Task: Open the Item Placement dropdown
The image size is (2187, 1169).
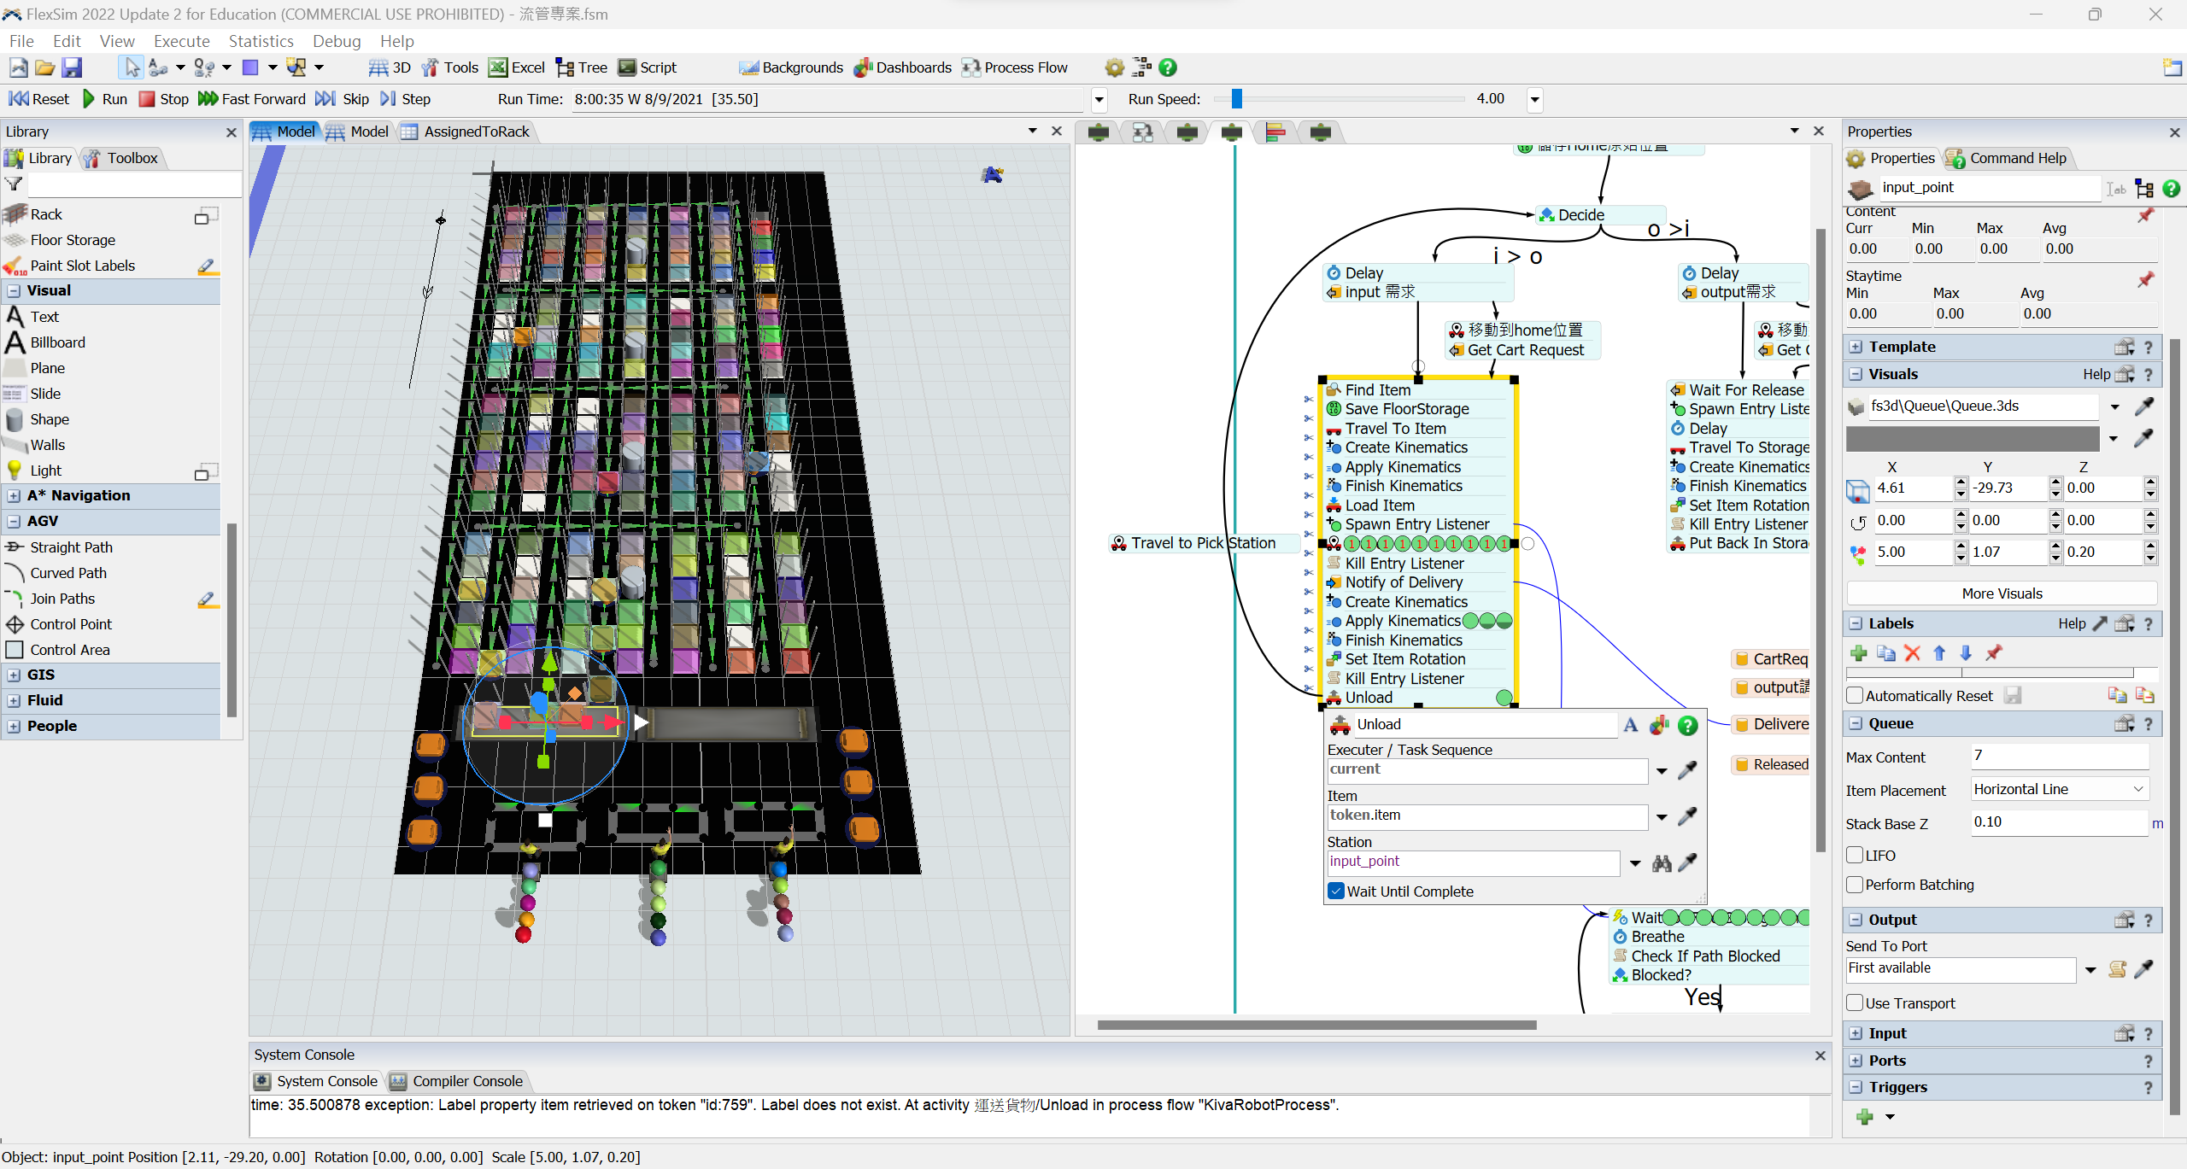Action: point(2059,789)
